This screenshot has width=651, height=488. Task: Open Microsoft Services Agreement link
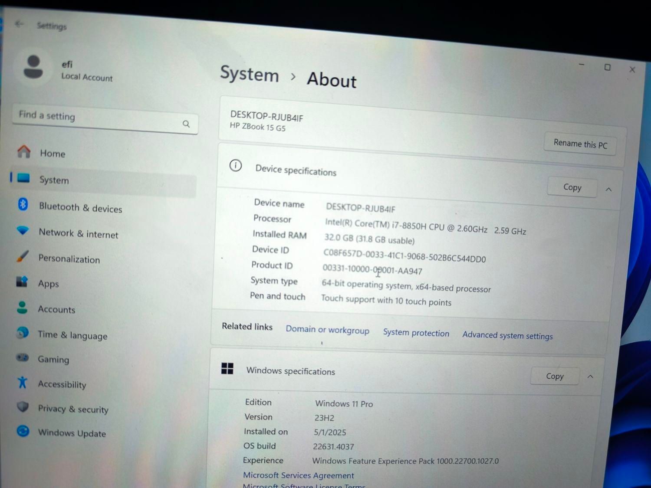coord(298,475)
